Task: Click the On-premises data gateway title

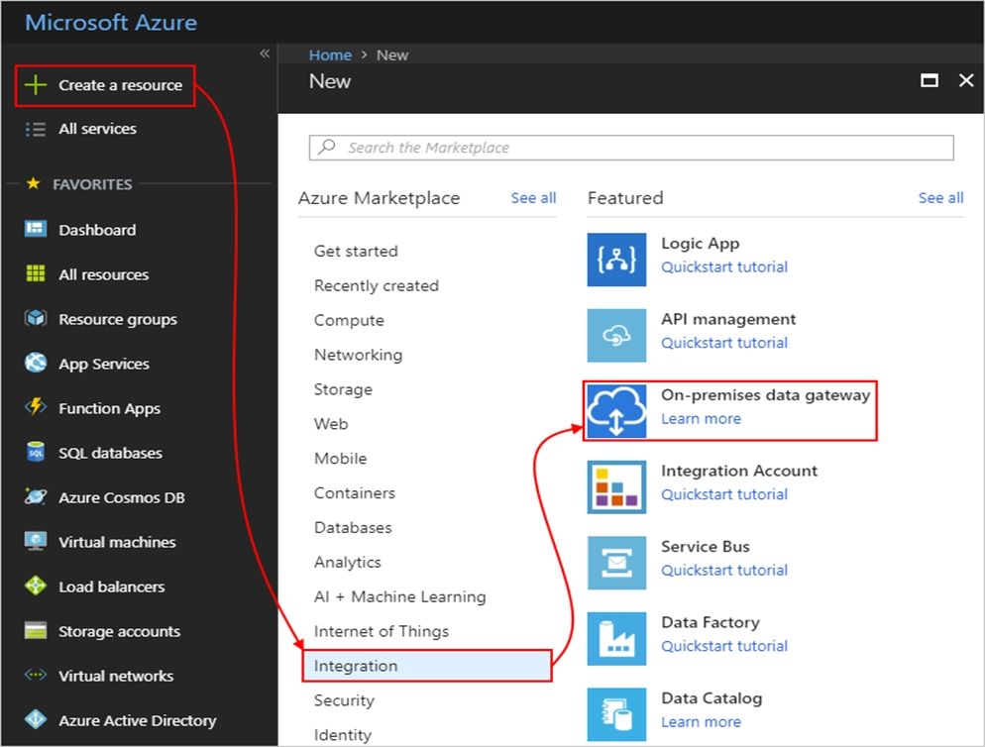Action: pyautogui.click(x=766, y=395)
